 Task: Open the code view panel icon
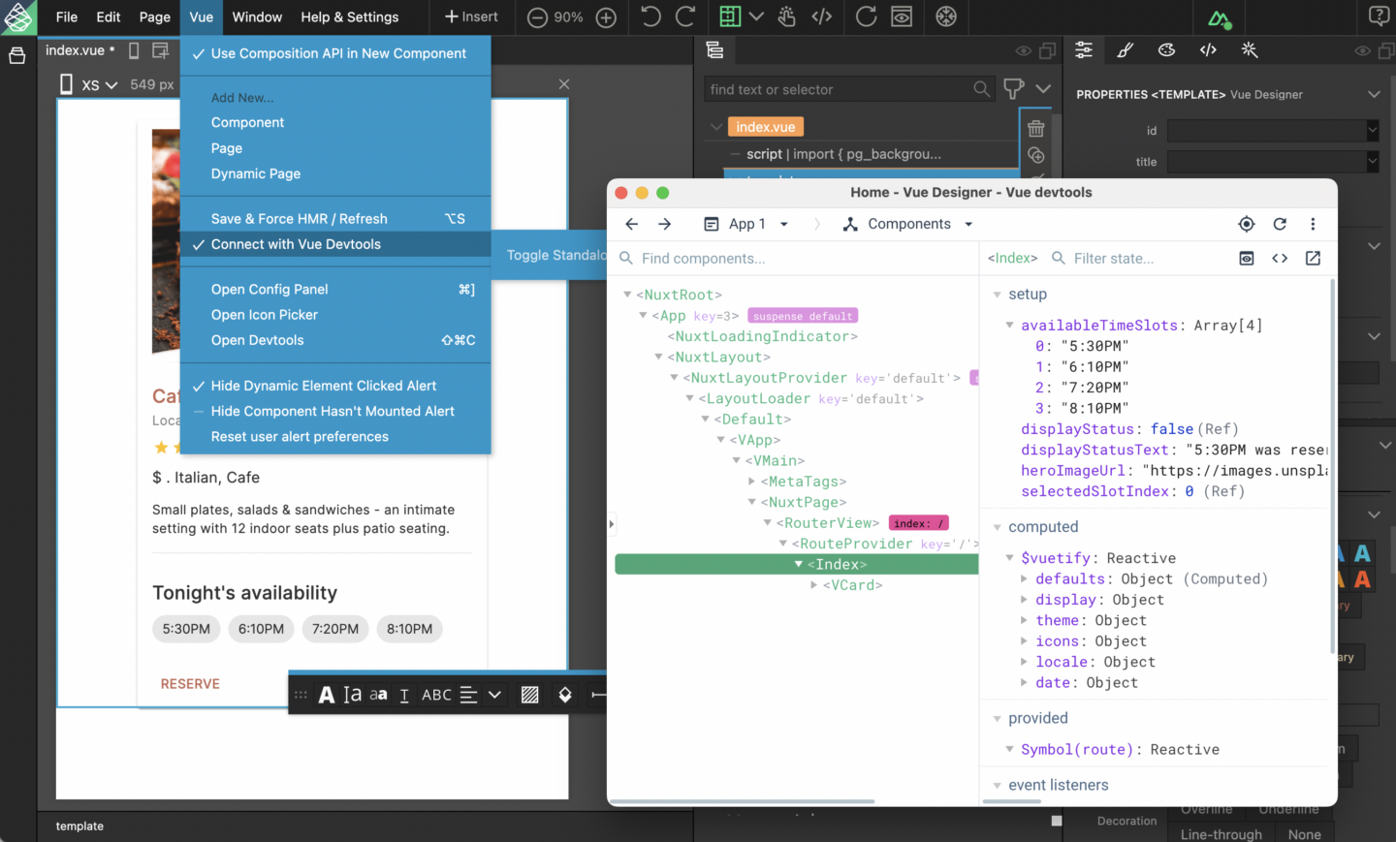coord(1207,49)
